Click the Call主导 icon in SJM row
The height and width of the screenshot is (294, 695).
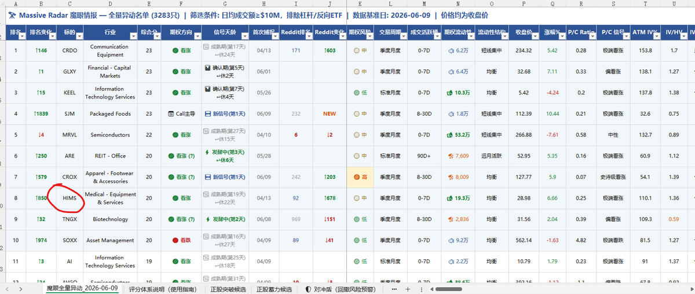pyautogui.click(x=171, y=113)
